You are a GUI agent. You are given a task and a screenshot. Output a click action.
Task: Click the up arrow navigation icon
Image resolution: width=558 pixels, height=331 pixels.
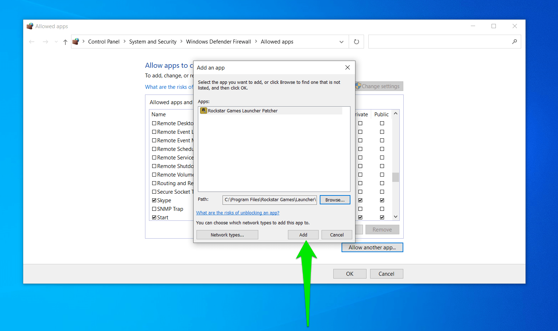pos(65,42)
